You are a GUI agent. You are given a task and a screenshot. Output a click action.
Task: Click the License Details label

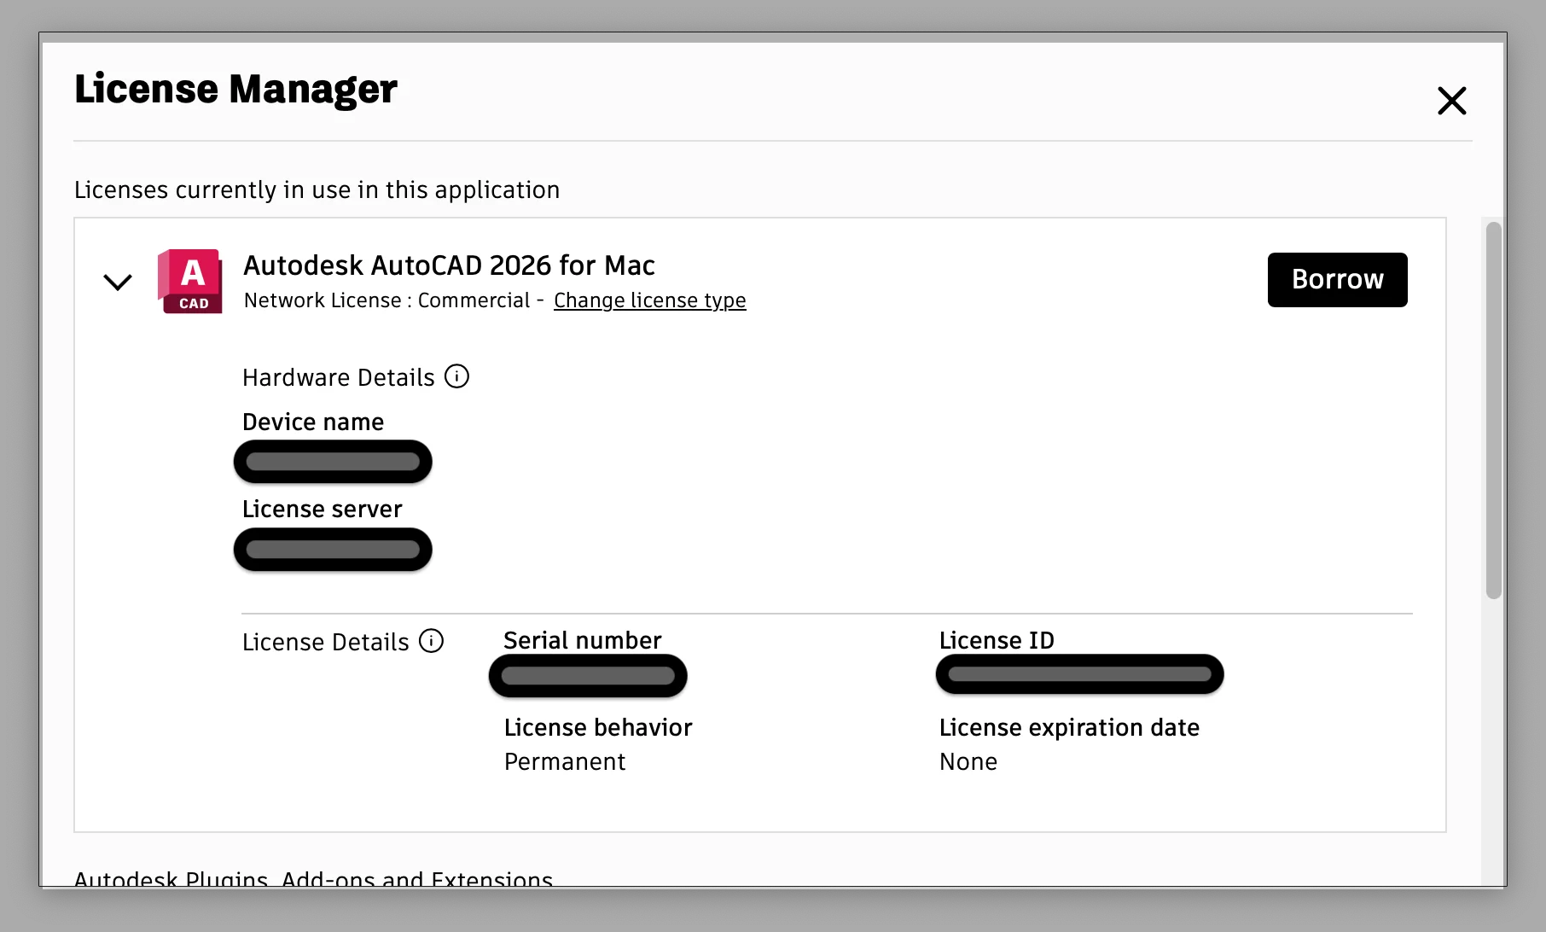pyautogui.click(x=326, y=642)
